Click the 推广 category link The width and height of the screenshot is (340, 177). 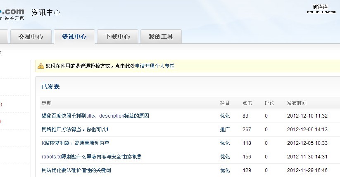point(225,130)
